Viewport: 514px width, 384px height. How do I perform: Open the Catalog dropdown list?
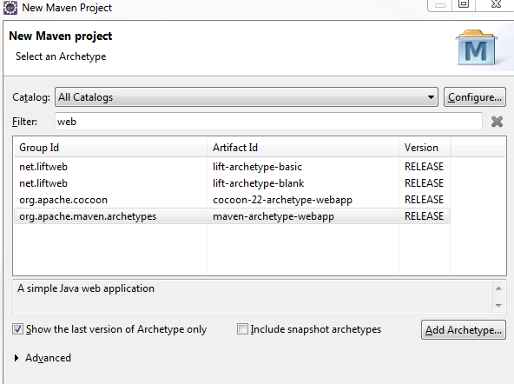(247, 97)
